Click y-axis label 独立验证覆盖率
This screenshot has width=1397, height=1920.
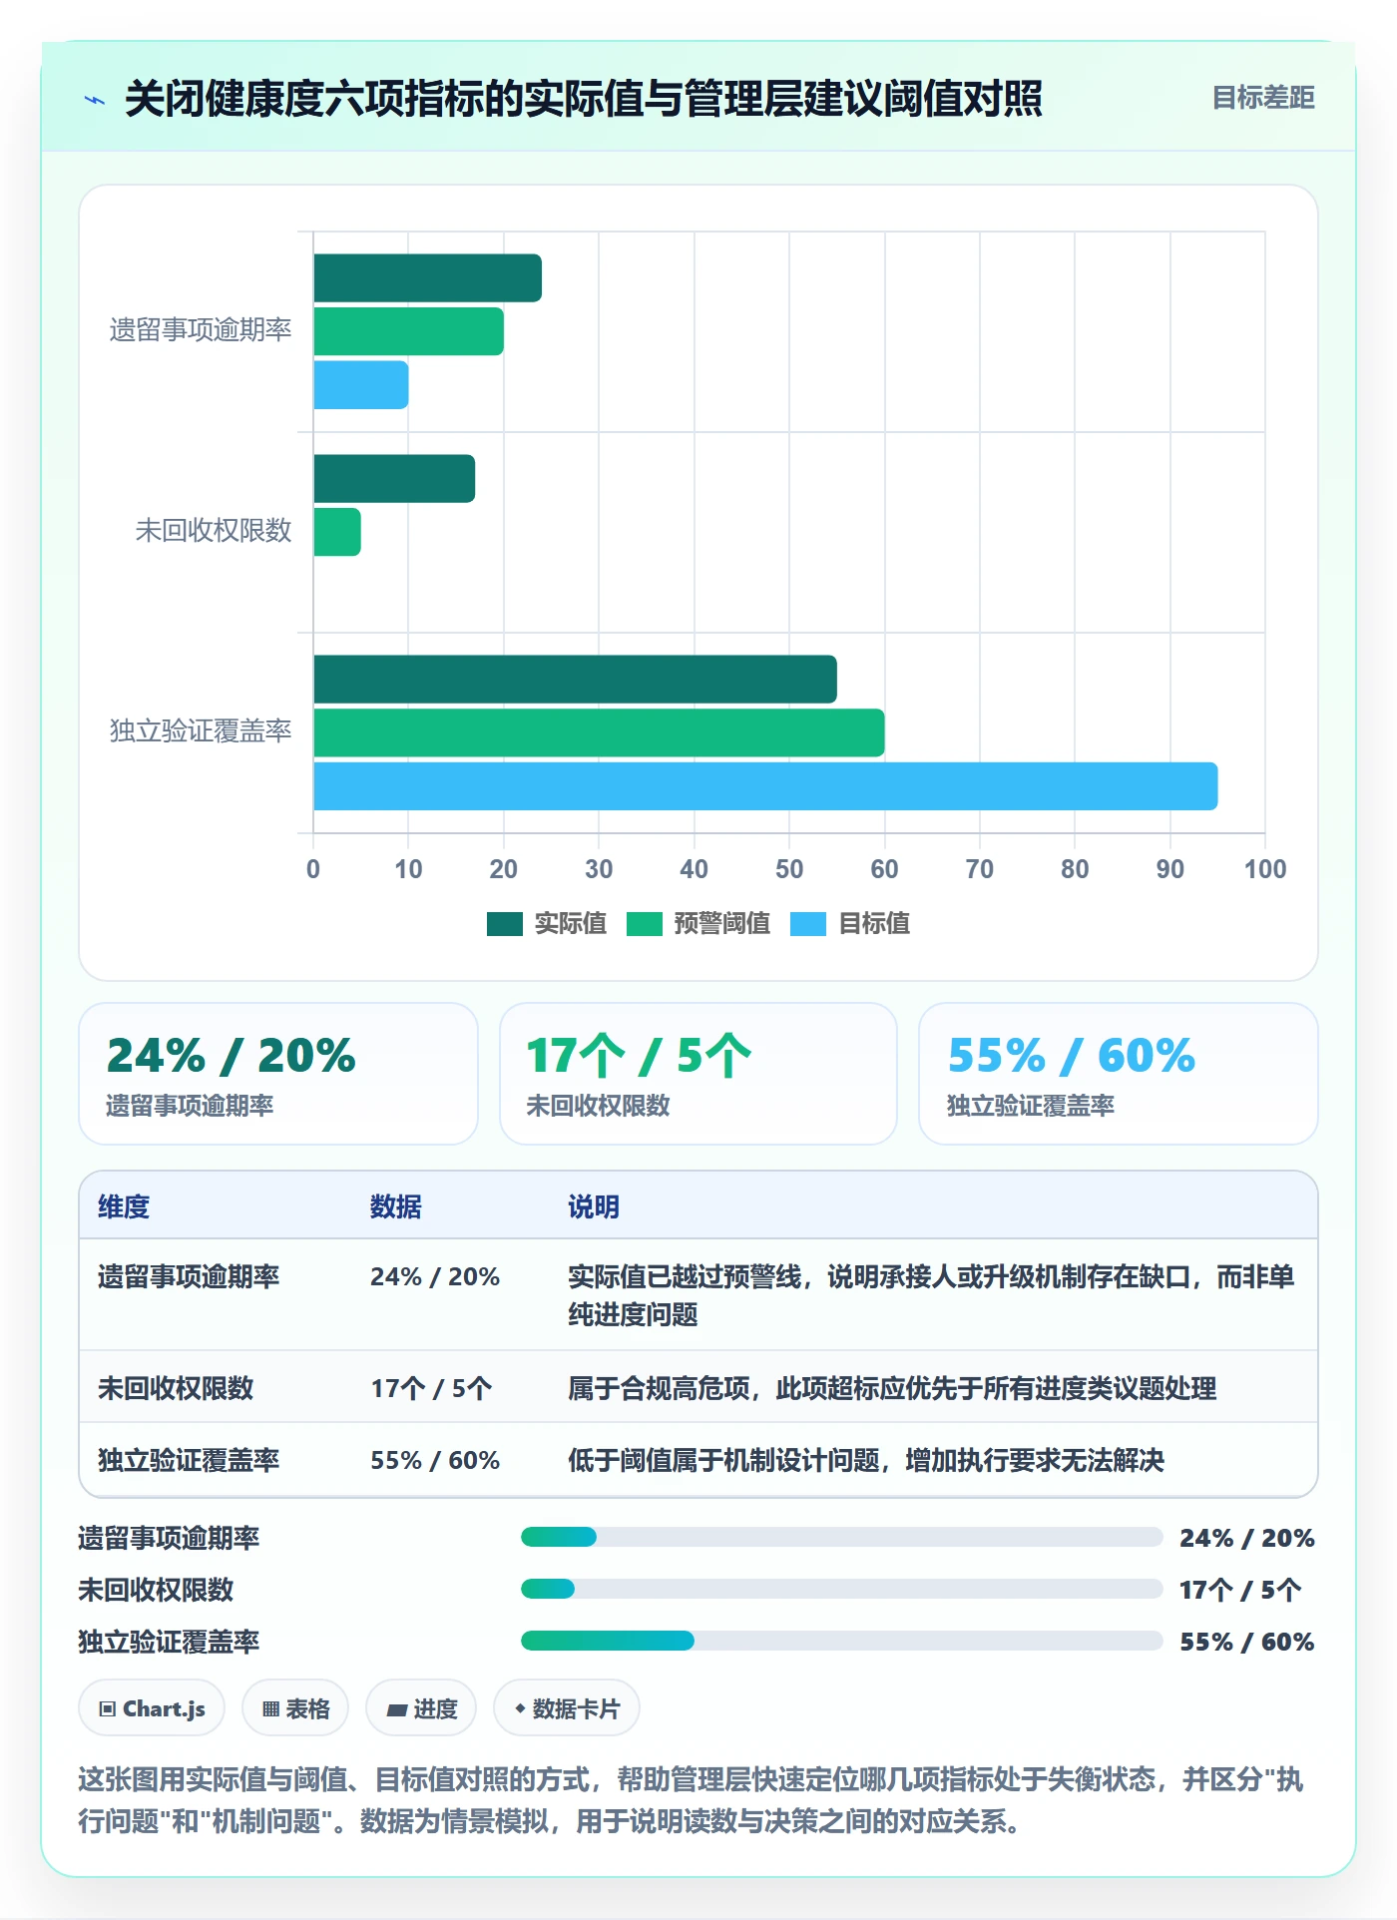201,731
